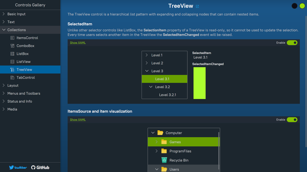This screenshot has height=172, width=307.
Task: Click the page vertical scrollbar
Action: pyautogui.click(x=306, y=81)
